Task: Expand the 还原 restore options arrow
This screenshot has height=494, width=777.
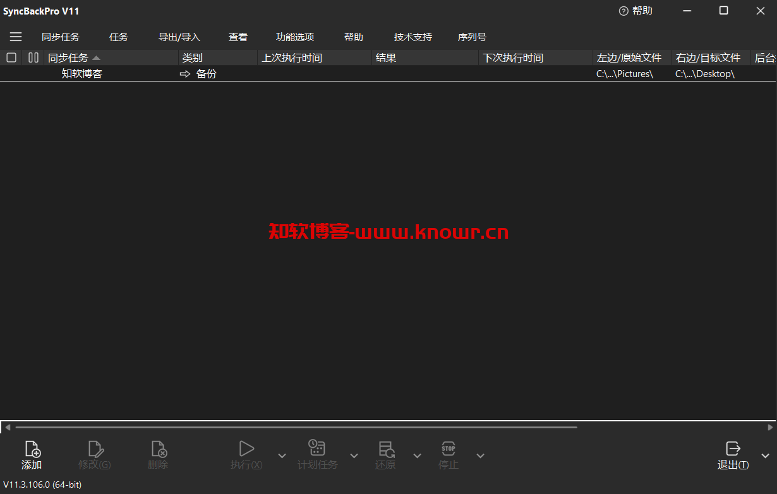Action: click(417, 455)
